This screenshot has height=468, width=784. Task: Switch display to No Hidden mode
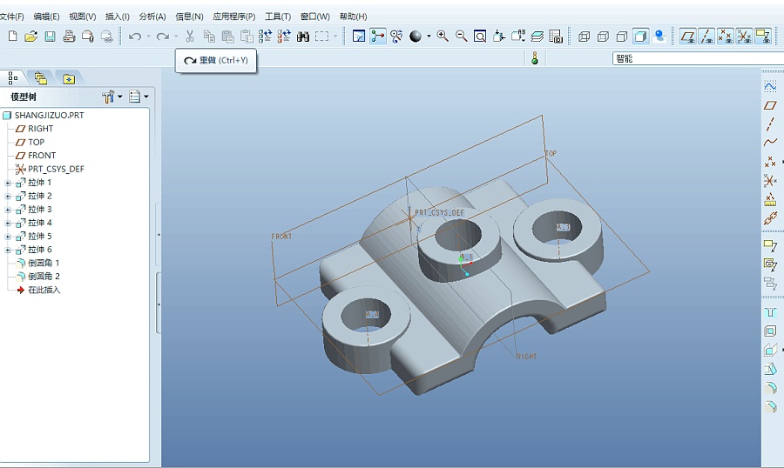point(621,36)
